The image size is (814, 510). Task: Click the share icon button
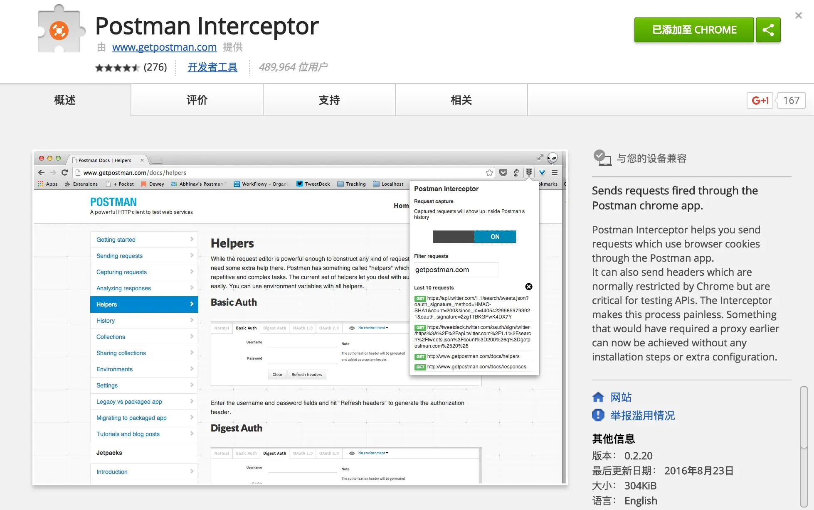pos(768,30)
